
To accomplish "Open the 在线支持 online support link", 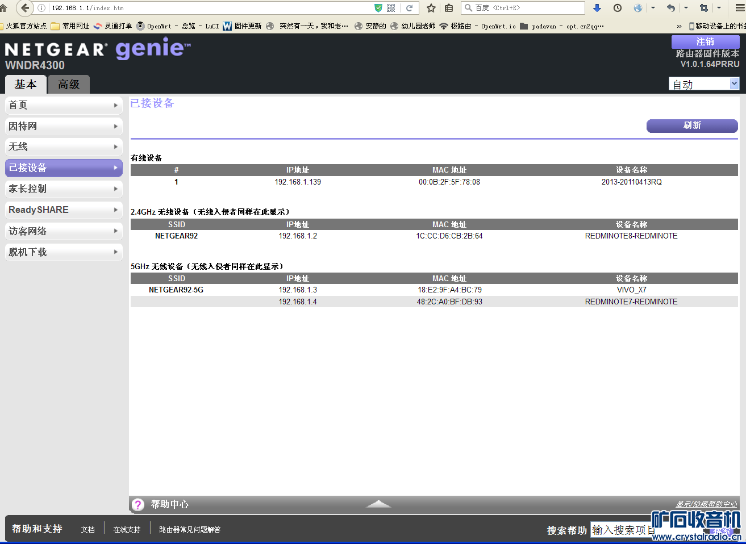I will (127, 529).
